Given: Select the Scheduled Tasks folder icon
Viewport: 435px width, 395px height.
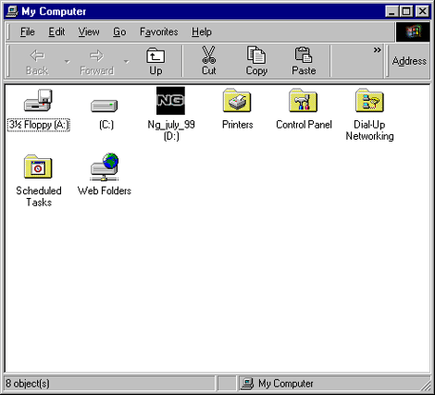Looking at the screenshot, I should tap(38, 167).
